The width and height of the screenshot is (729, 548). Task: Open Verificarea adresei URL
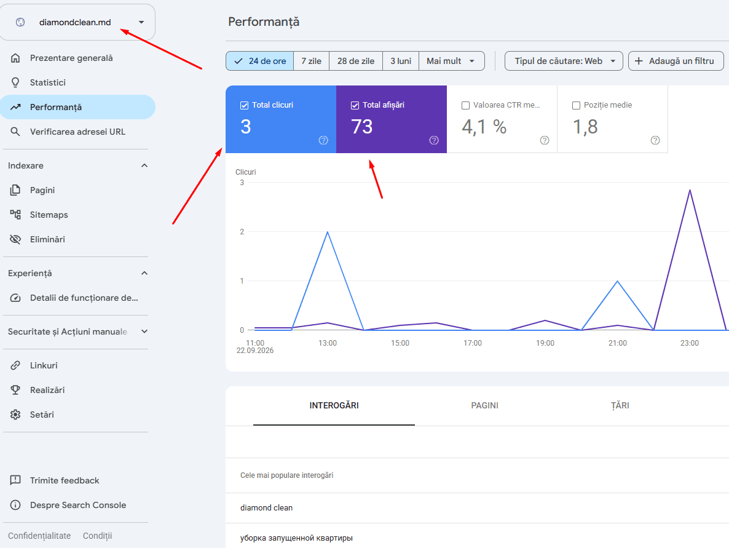tap(77, 132)
